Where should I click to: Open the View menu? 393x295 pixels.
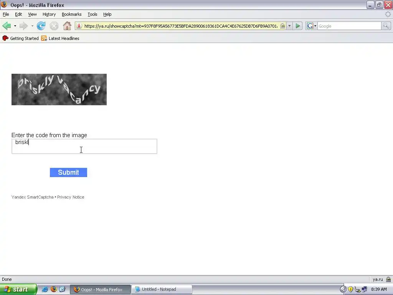pos(32,14)
